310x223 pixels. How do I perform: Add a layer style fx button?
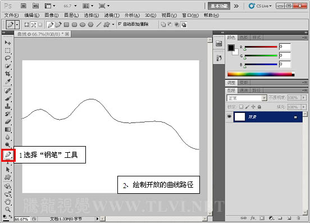click(x=253, y=218)
